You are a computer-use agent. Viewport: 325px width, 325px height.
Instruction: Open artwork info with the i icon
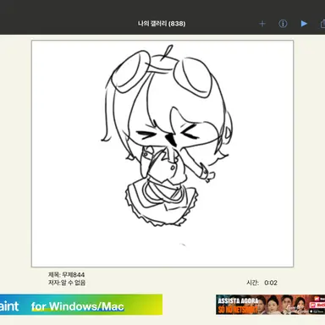(283, 24)
